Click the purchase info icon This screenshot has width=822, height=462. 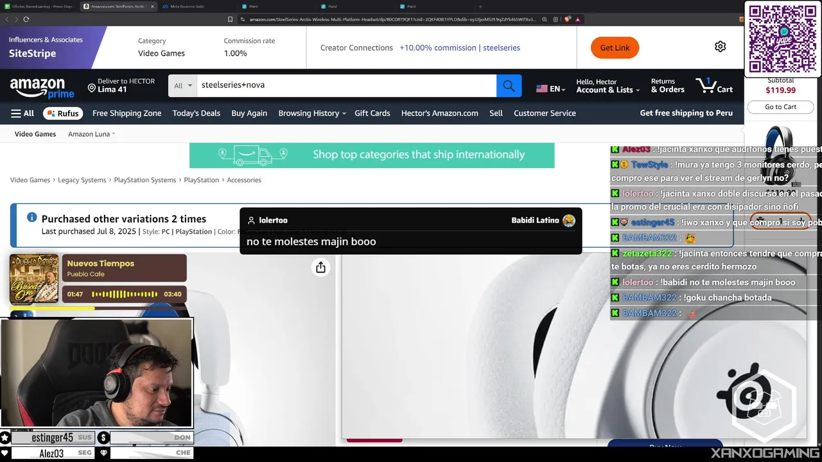[x=31, y=218]
